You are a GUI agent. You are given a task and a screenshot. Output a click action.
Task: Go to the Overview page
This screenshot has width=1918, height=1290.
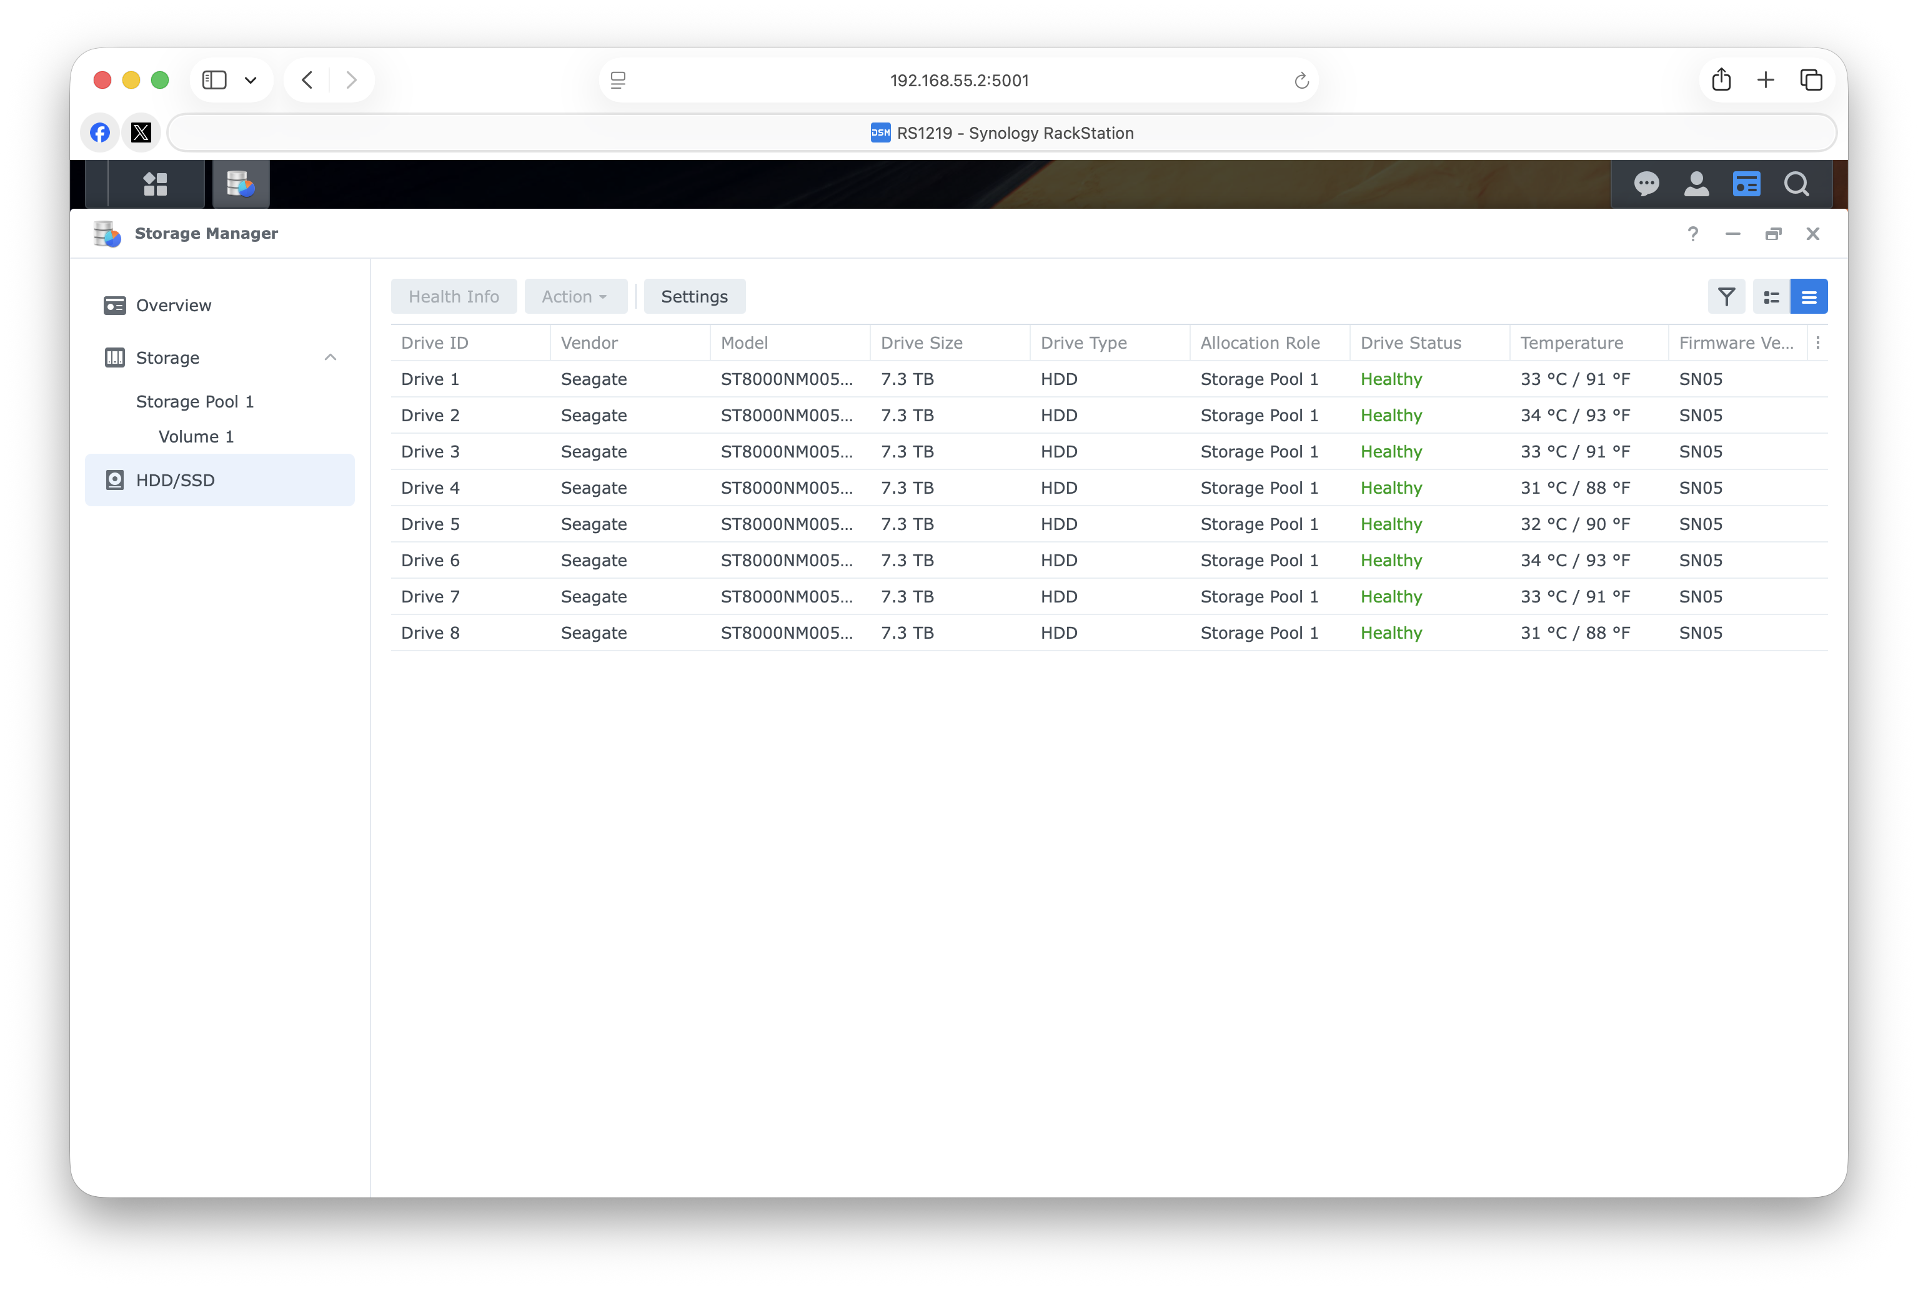click(x=174, y=305)
